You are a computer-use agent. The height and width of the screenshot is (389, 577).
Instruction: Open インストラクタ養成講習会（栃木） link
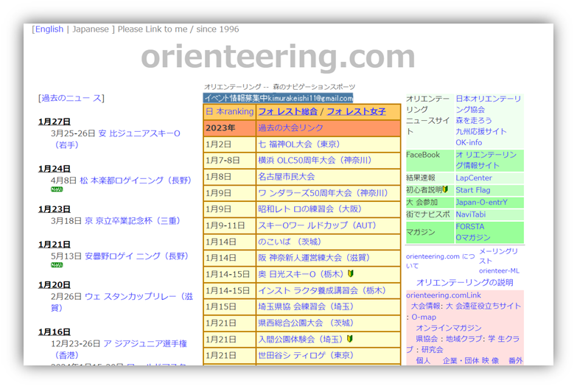tap(322, 290)
